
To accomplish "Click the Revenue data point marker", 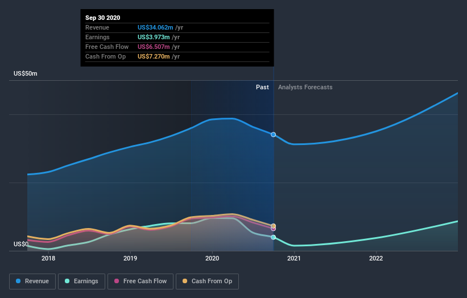I will coord(273,135).
